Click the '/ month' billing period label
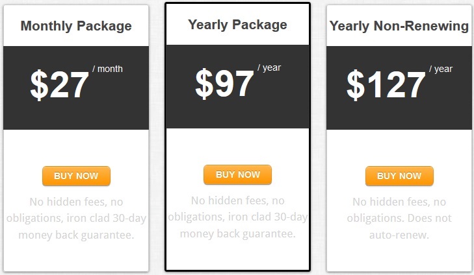This screenshot has height=275, width=474. pyautogui.click(x=108, y=69)
